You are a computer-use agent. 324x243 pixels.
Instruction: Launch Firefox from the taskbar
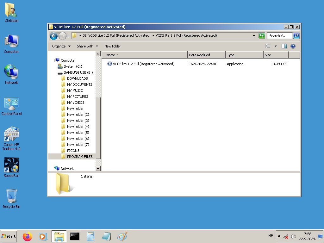pos(28,236)
